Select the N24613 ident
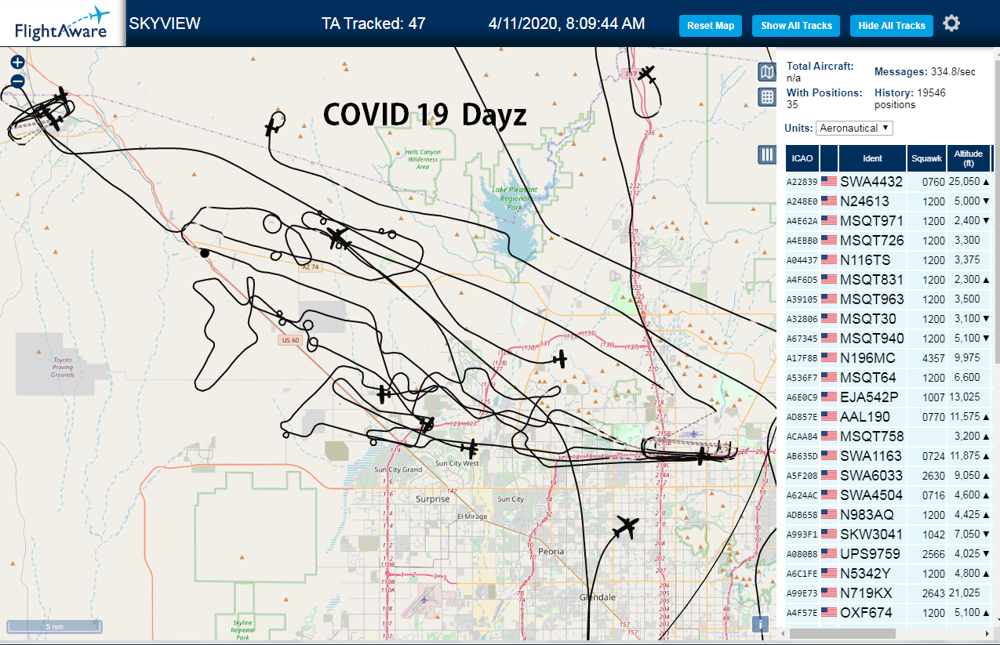1000x645 pixels. pos(866,201)
